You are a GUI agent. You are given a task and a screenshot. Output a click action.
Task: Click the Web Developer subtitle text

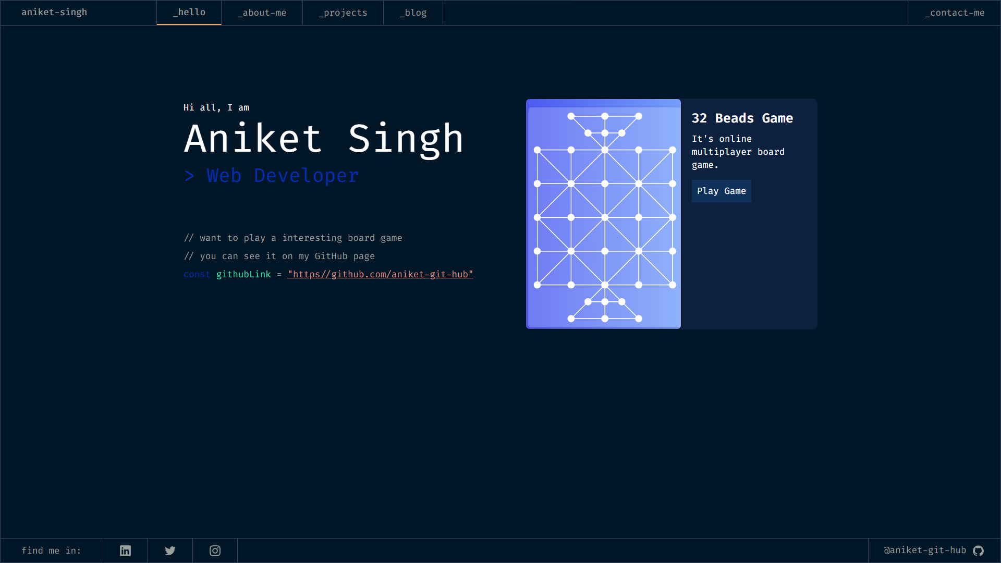click(x=282, y=176)
